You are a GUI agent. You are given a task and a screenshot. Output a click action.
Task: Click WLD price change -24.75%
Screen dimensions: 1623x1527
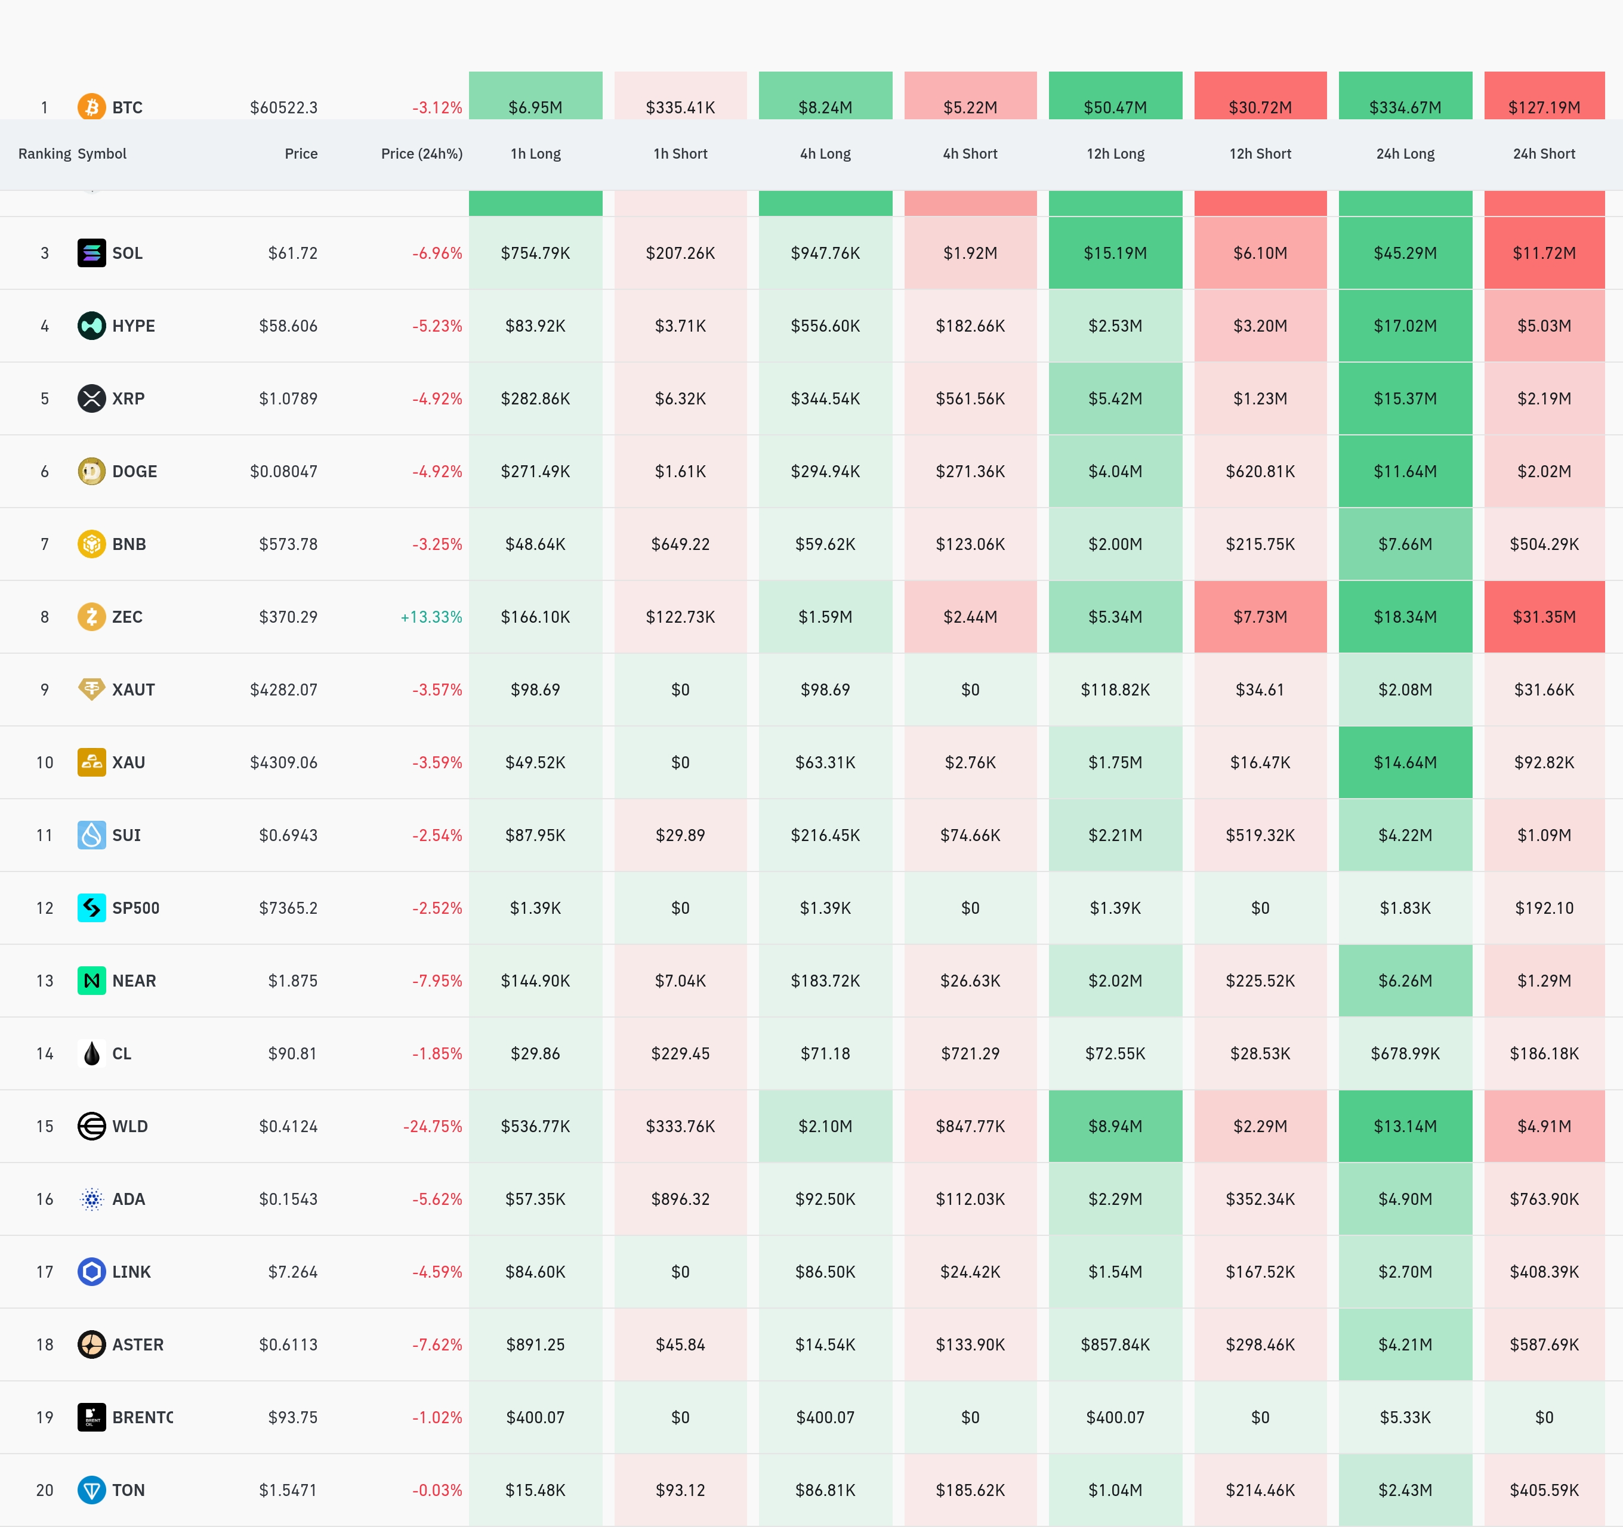(x=433, y=1126)
